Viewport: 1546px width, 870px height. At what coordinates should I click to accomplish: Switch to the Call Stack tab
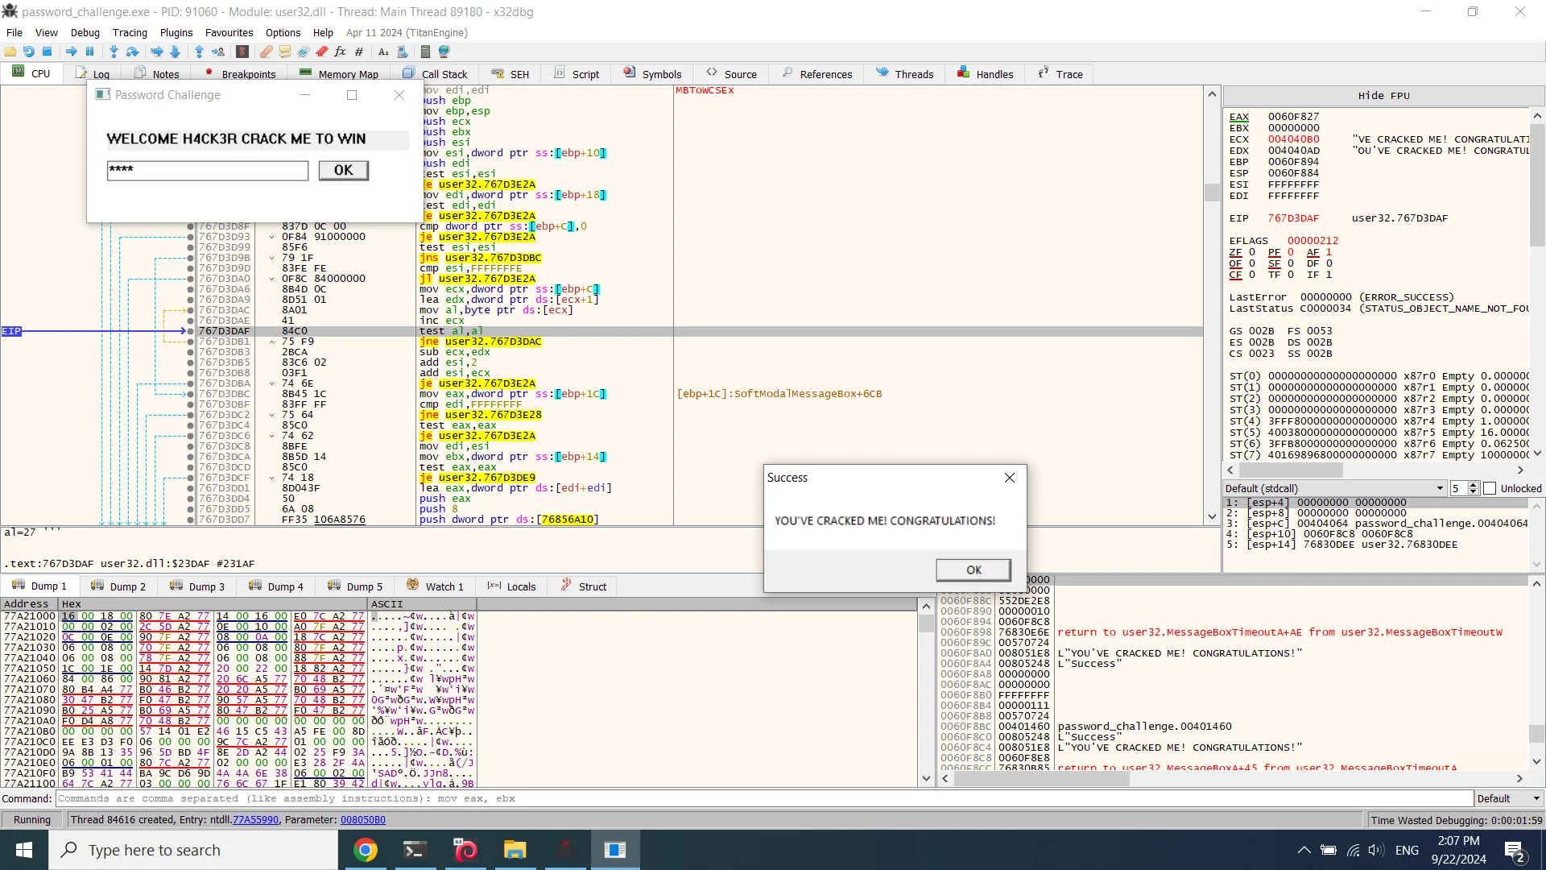[435, 74]
